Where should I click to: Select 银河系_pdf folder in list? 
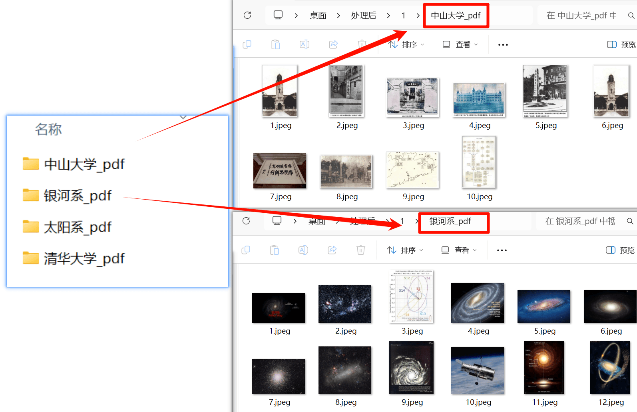[67, 196]
